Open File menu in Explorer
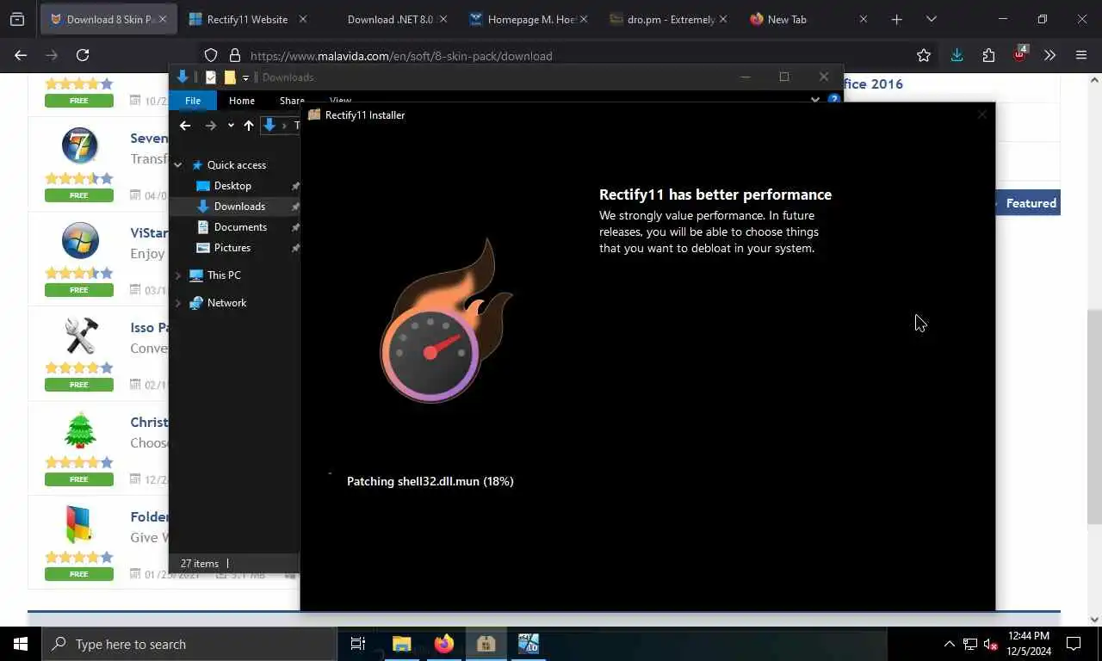The width and height of the screenshot is (1102, 661). [x=193, y=101]
